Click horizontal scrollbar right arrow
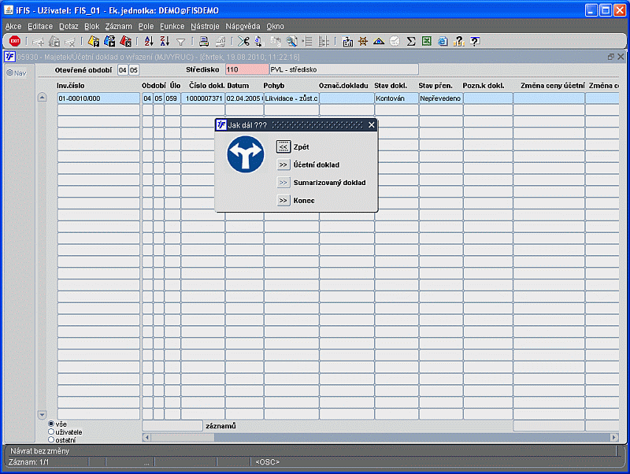The height and width of the screenshot is (474, 630). click(614, 438)
